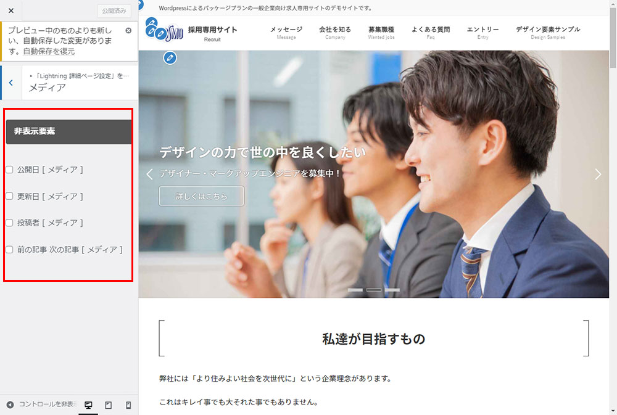Image resolution: width=617 pixels, height=415 pixels.
Task: Go back from the メディア section
Action: point(10,82)
